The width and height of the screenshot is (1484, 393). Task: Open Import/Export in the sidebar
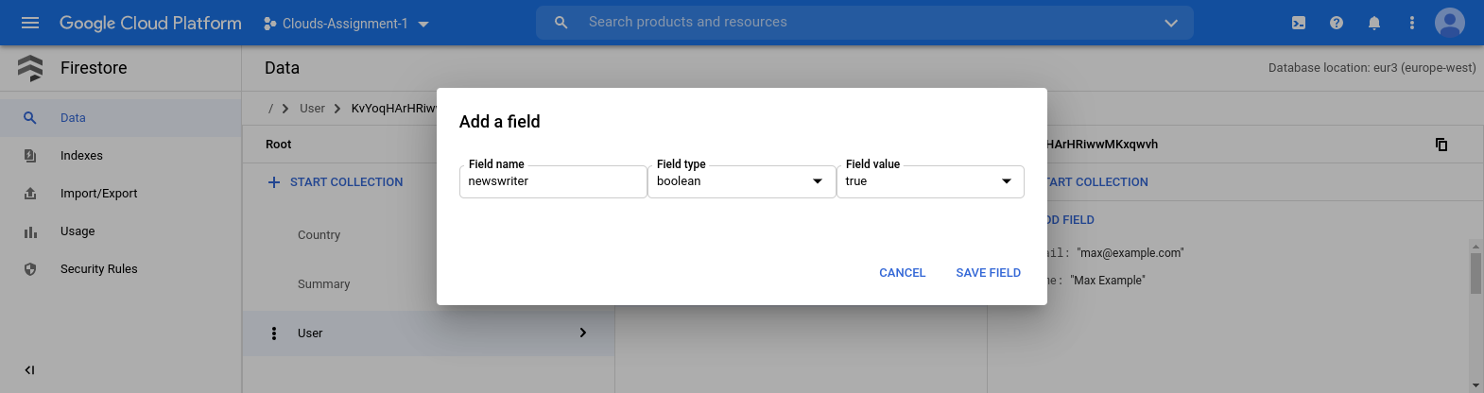point(98,194)
